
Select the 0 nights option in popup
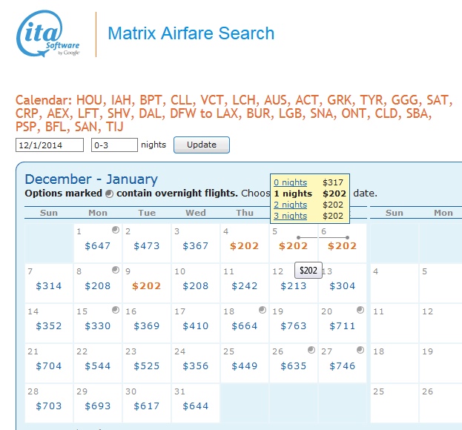[290, 182]
